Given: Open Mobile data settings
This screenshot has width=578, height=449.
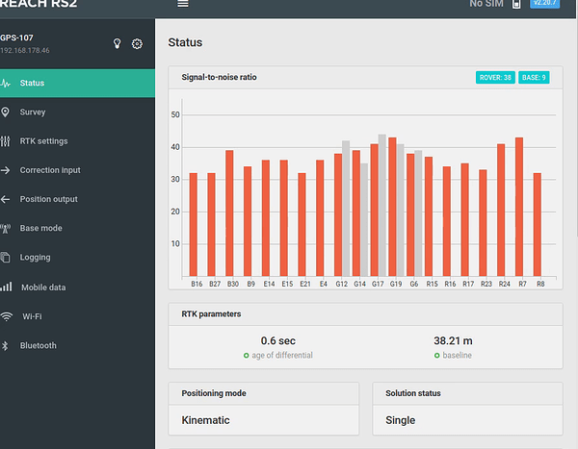Looking at the screenshot, I should 77,287.
